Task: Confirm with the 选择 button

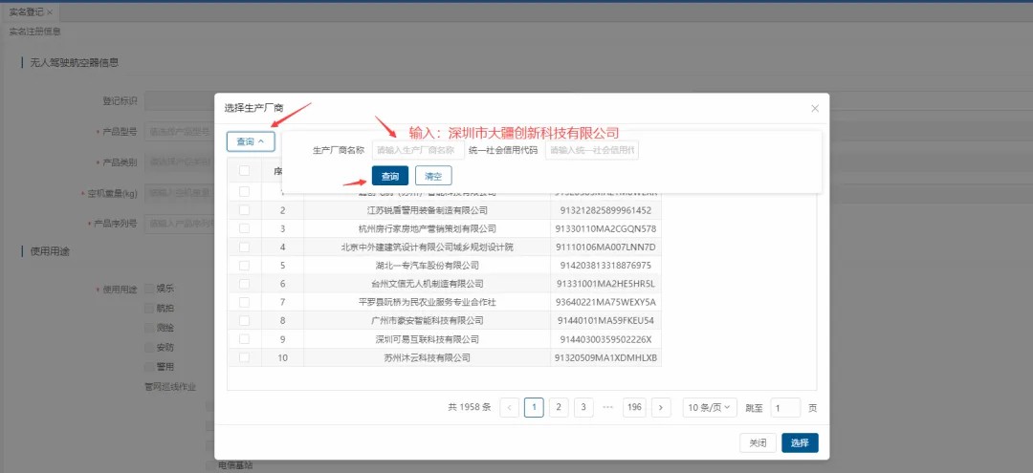Action: (x=800, y=443)
